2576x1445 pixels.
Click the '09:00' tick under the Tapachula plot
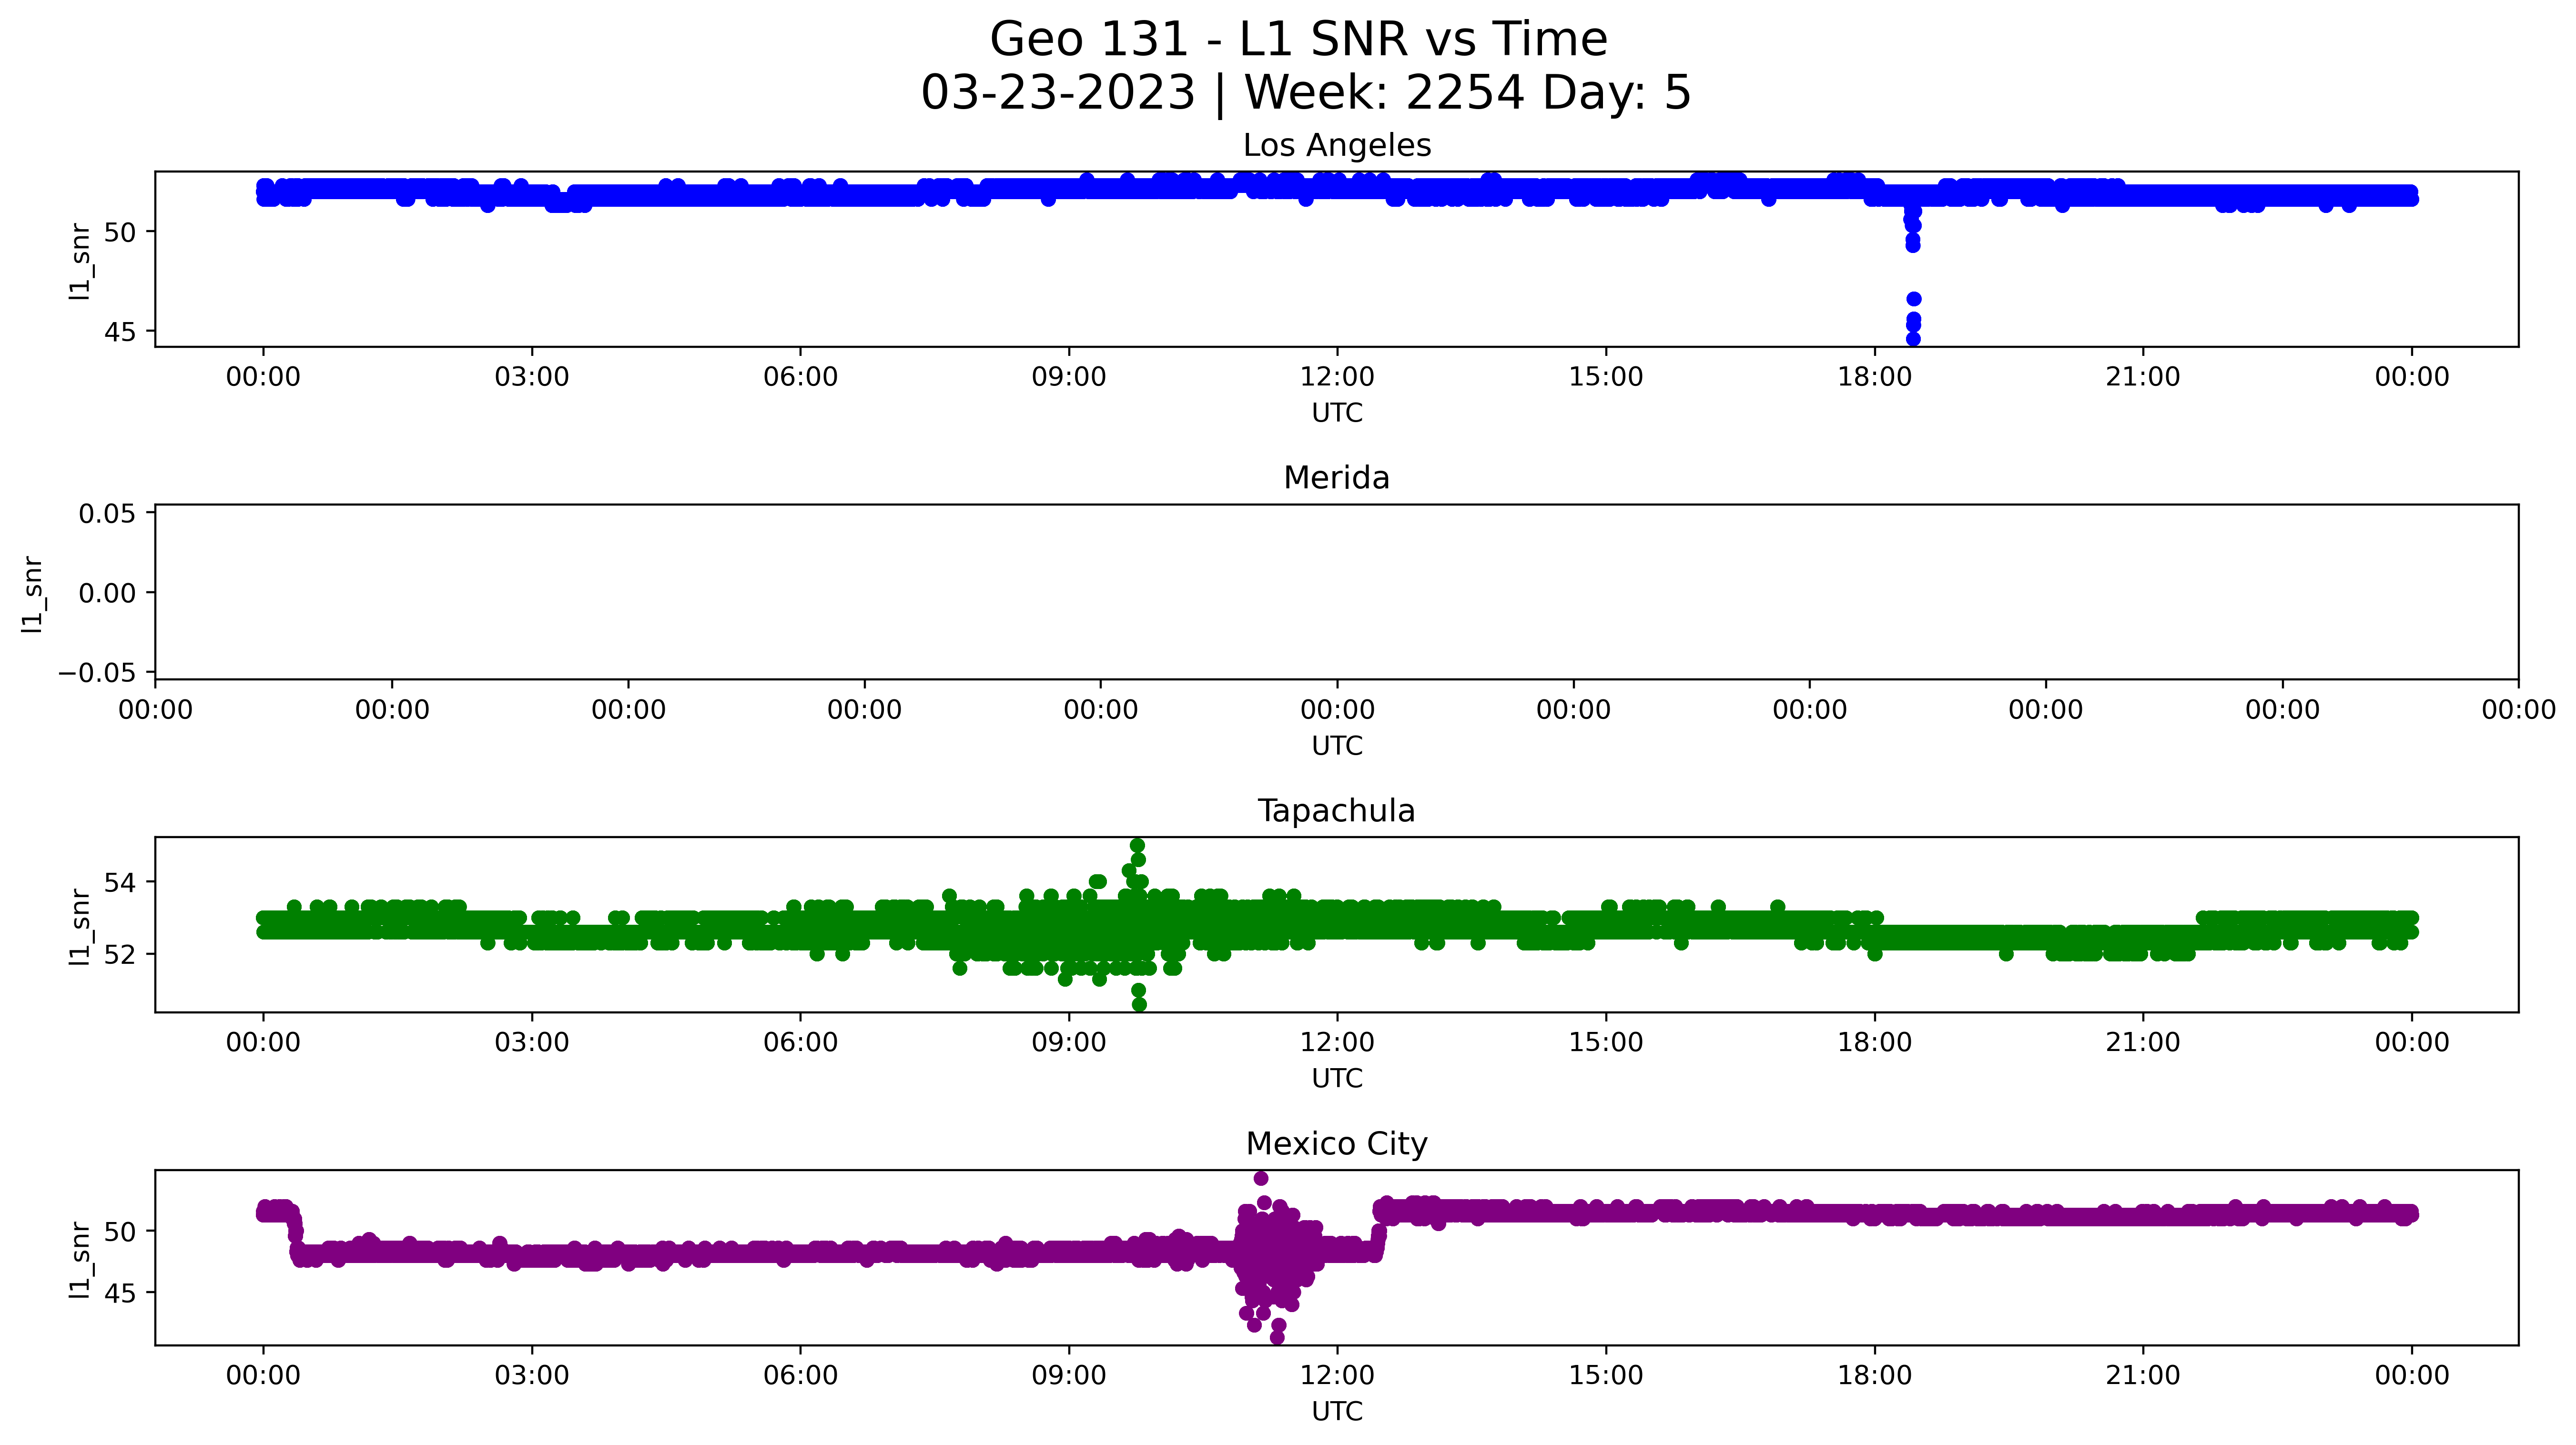tap(1069, 1043)
